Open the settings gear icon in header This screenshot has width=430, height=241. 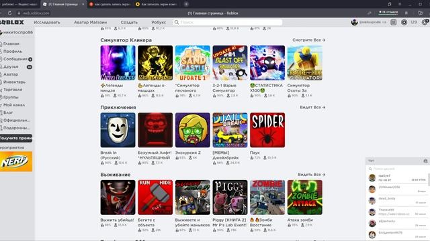[x=425, y=22]
